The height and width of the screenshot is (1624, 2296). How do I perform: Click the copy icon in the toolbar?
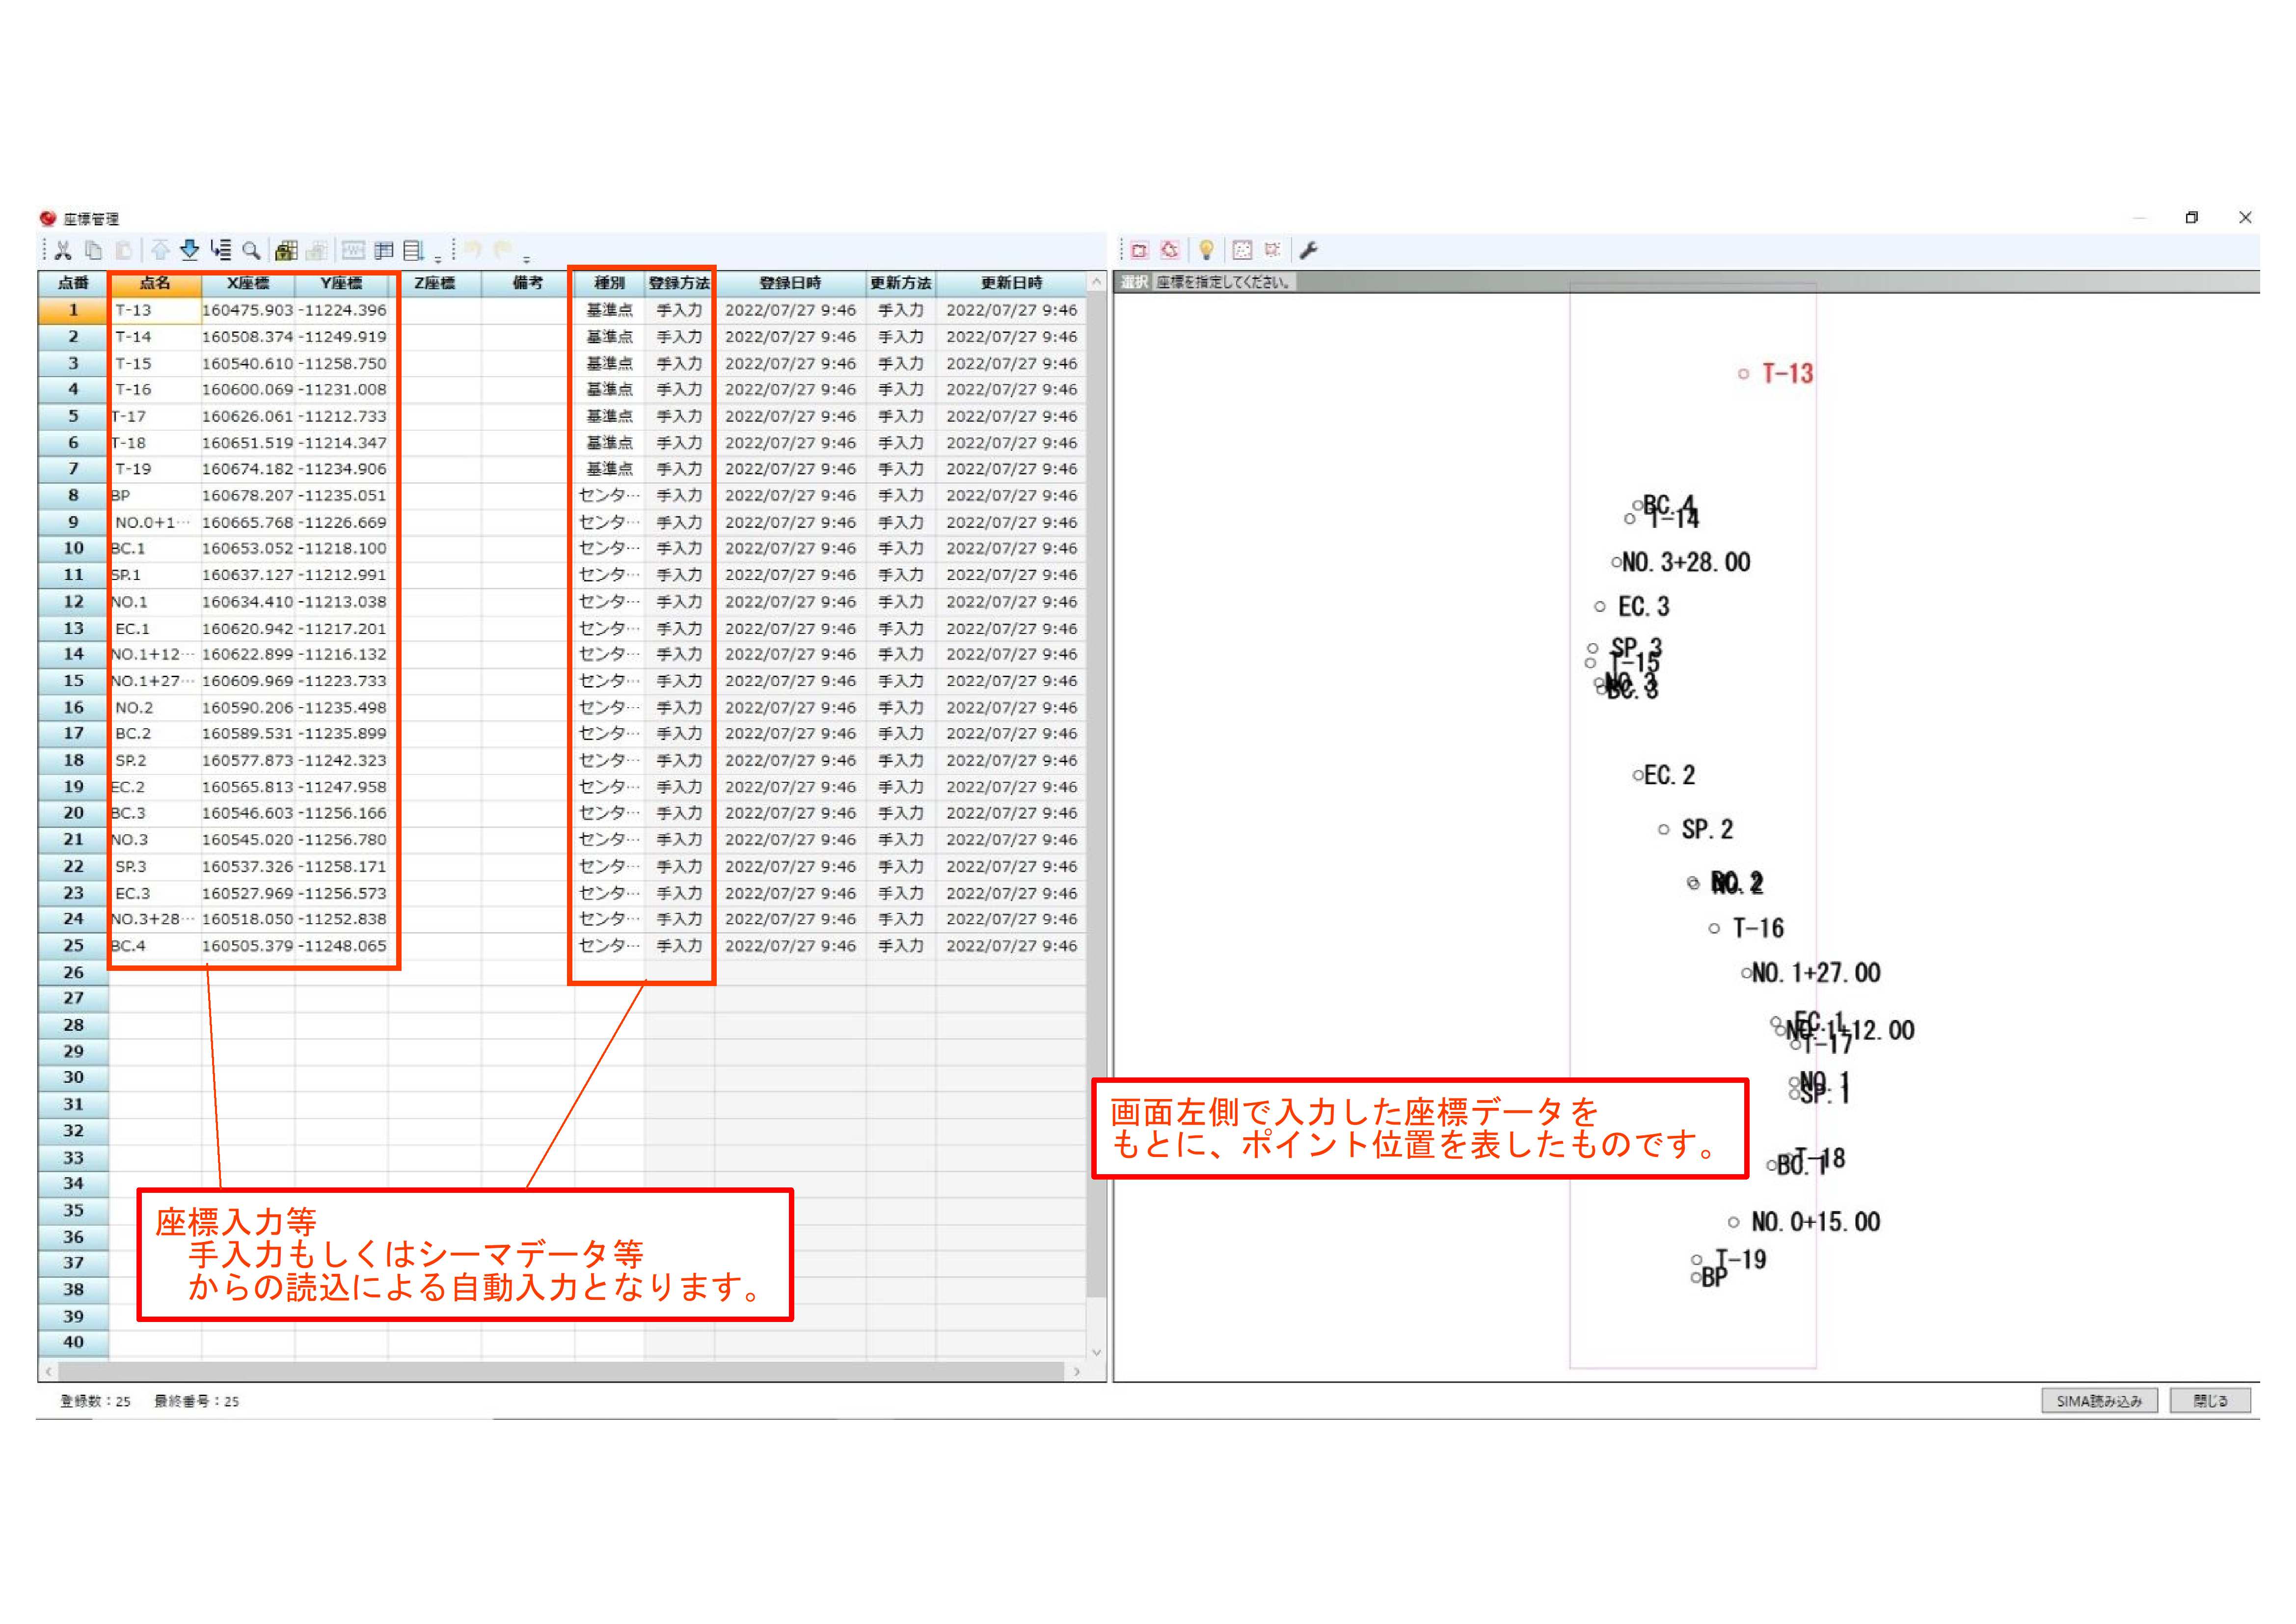[93, 250]
